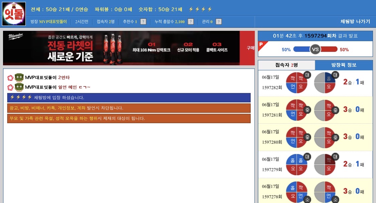Click 방장 MVP대표잇돌이 in header
The image size is (376, 203).
[x=49, y=22]
